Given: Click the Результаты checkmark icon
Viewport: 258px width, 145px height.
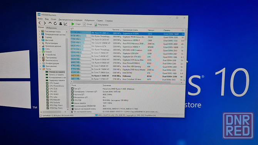Looking at the screenshot, I should pos(96,25).
